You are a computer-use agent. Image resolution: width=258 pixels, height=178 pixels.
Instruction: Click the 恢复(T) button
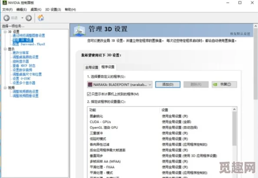point(224,84)
